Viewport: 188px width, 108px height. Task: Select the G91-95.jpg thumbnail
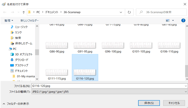click(85, 45)
